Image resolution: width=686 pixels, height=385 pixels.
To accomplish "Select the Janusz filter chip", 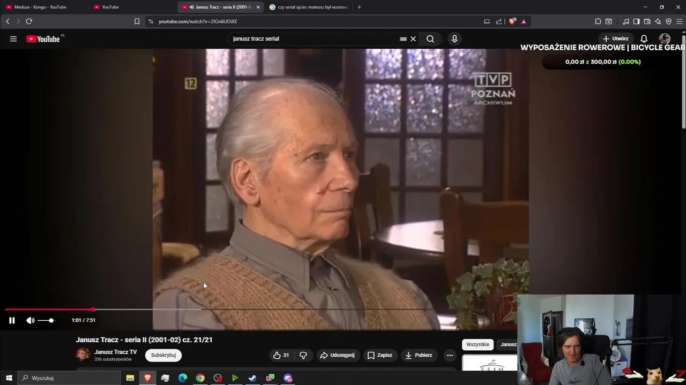I will pyautogui.click(x=508, y=344).
